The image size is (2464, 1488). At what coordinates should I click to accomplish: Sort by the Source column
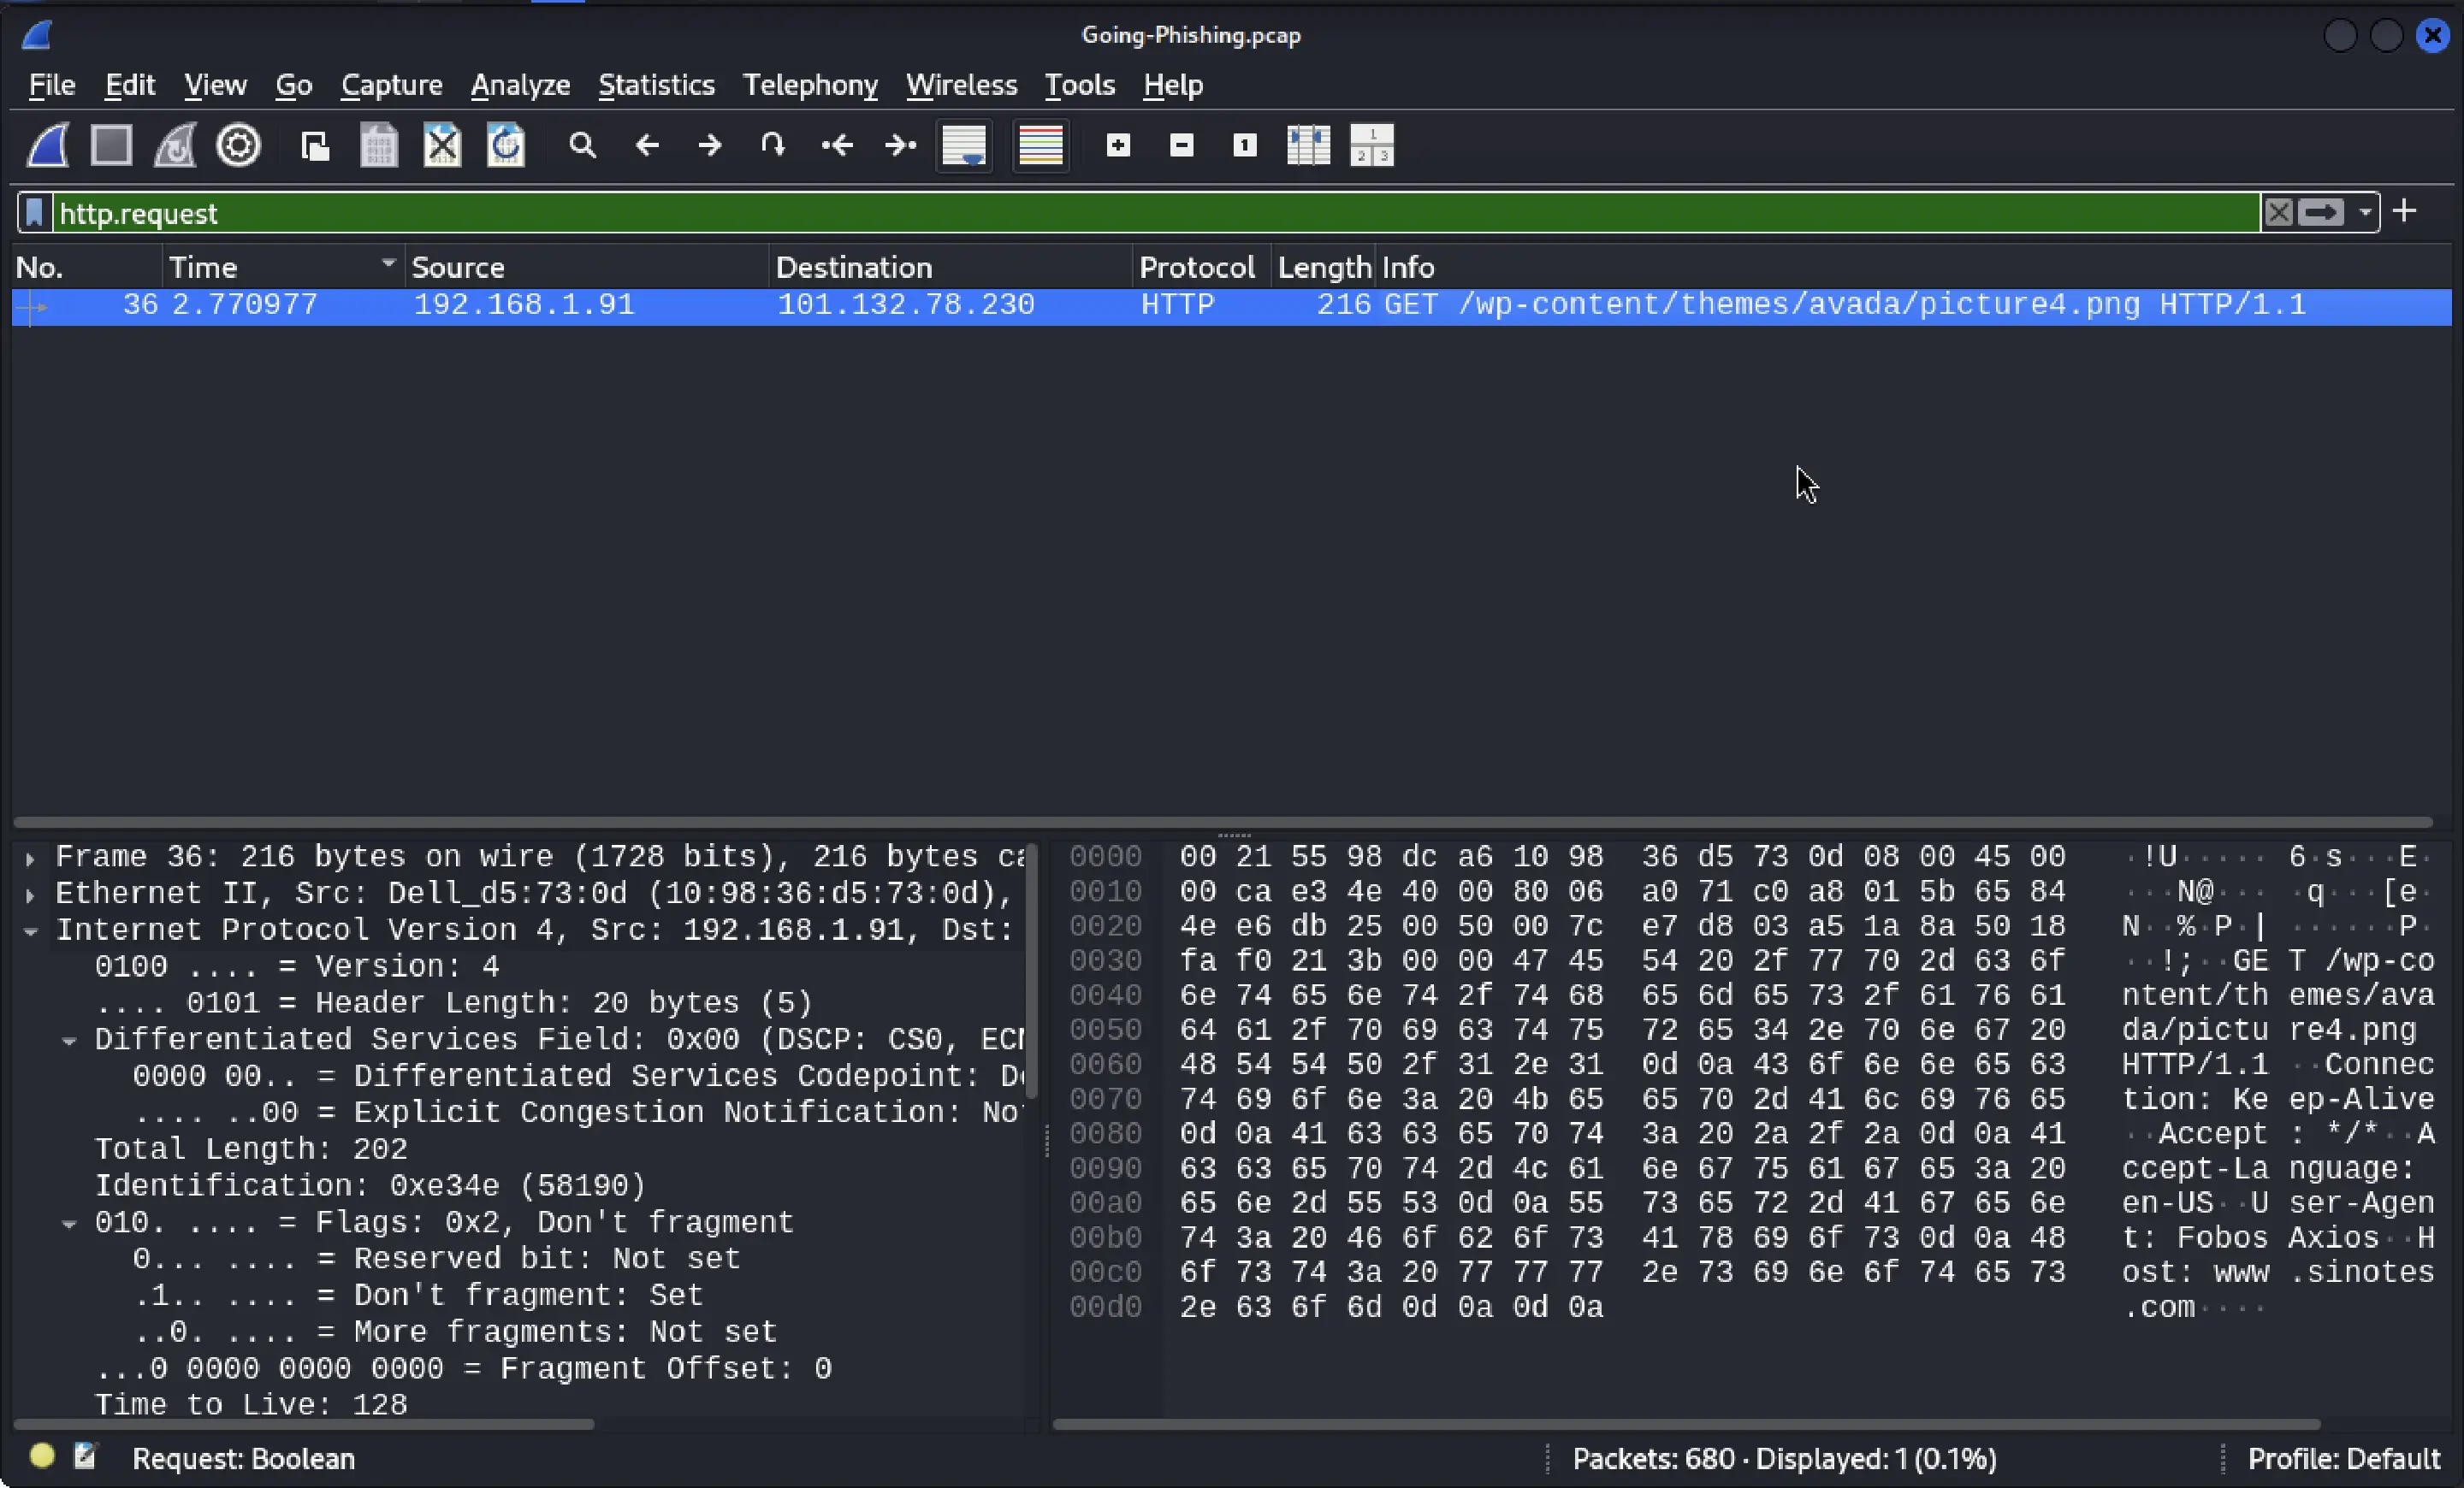(587, 268)
